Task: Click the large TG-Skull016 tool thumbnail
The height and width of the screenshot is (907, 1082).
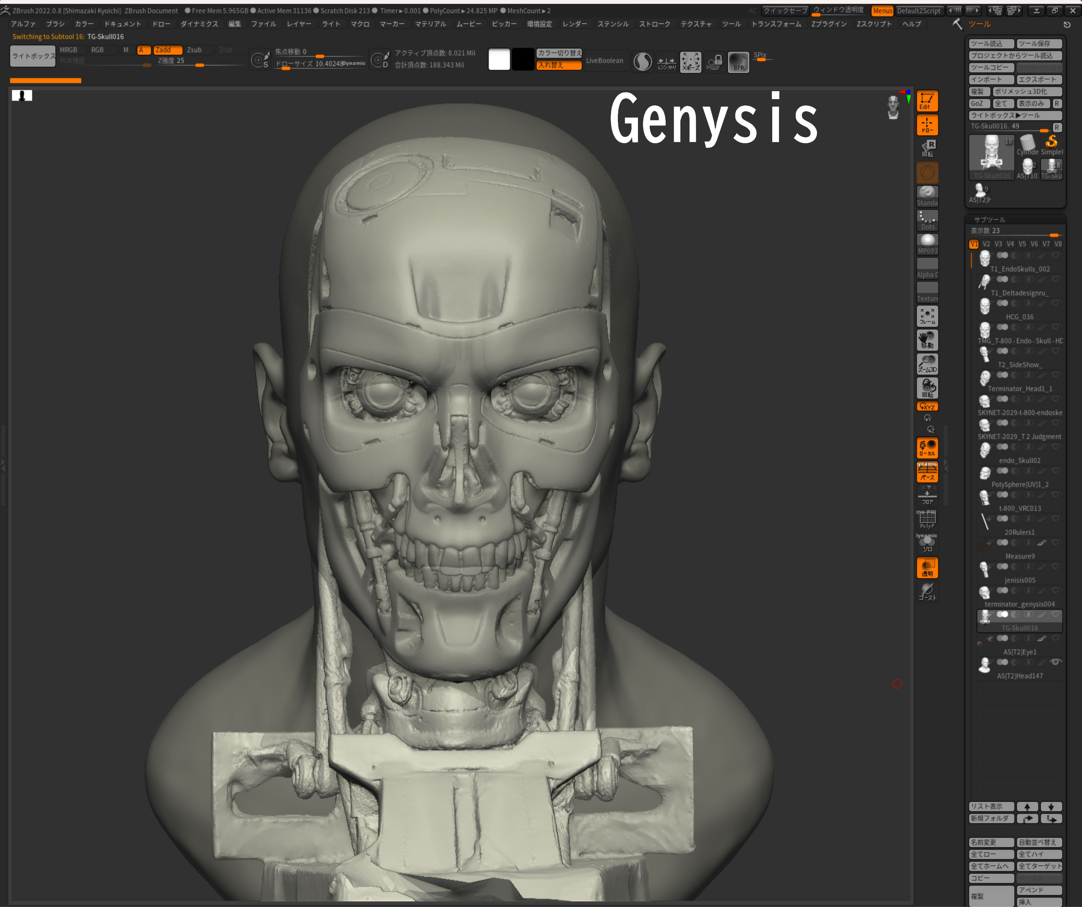Action: tap(991, 157)
